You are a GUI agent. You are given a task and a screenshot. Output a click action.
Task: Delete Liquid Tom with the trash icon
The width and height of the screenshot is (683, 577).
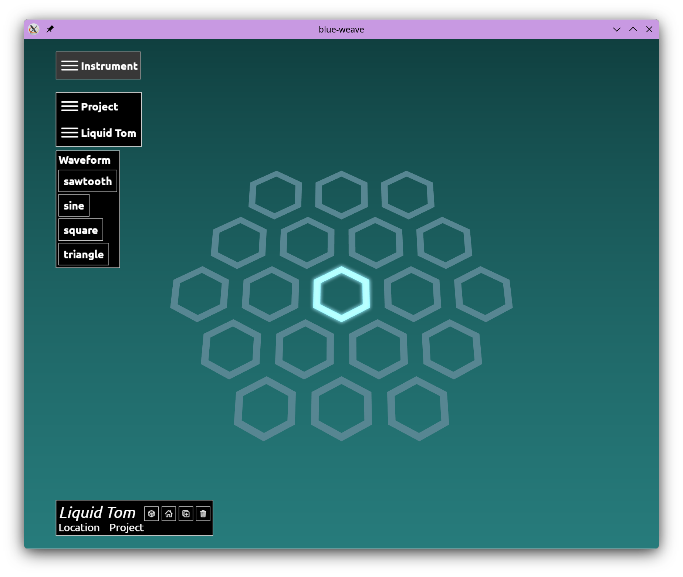pos(203,513)
